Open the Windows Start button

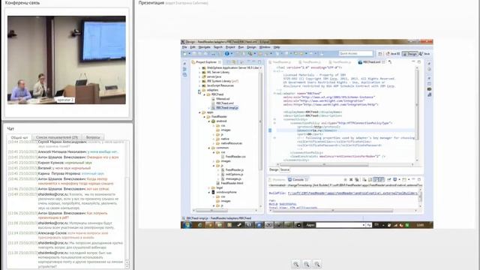tap(187, 225)
